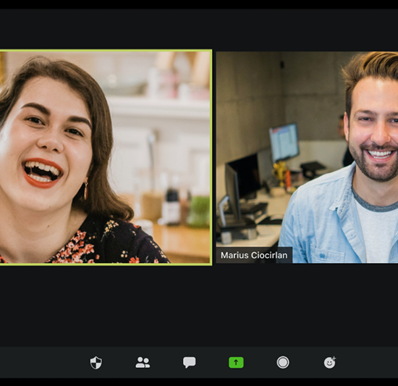Expand the security options shield
Screen dimensions: 398x386
96,363
